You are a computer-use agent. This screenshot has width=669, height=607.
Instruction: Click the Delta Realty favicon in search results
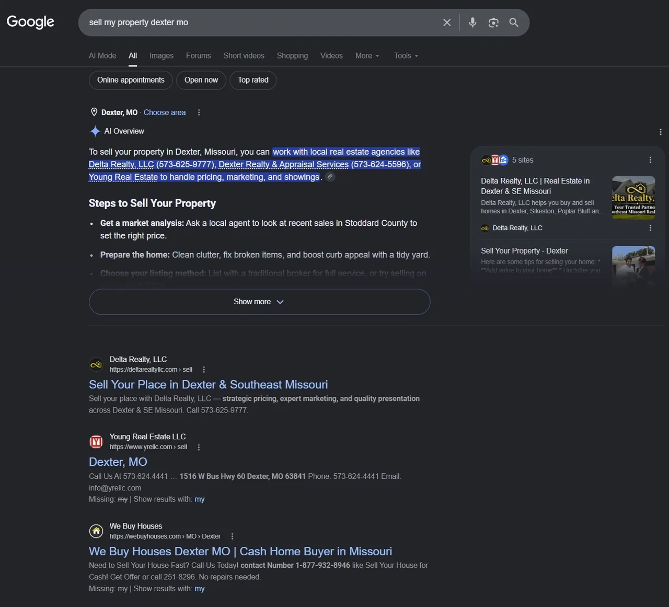[96, 364]
